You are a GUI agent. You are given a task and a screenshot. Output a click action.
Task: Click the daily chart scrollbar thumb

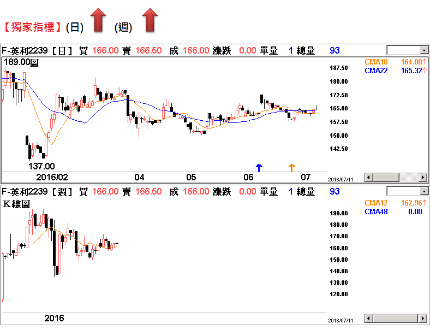point(386,178)
